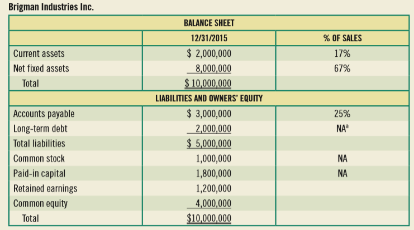Click the 25% Accounts payable percentage

(x=342, y=114)
